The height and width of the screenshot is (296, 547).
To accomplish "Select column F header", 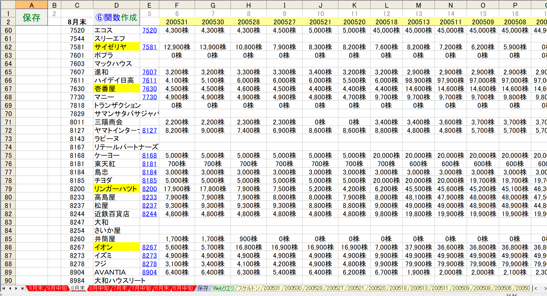I will click(x=177, y=5).
